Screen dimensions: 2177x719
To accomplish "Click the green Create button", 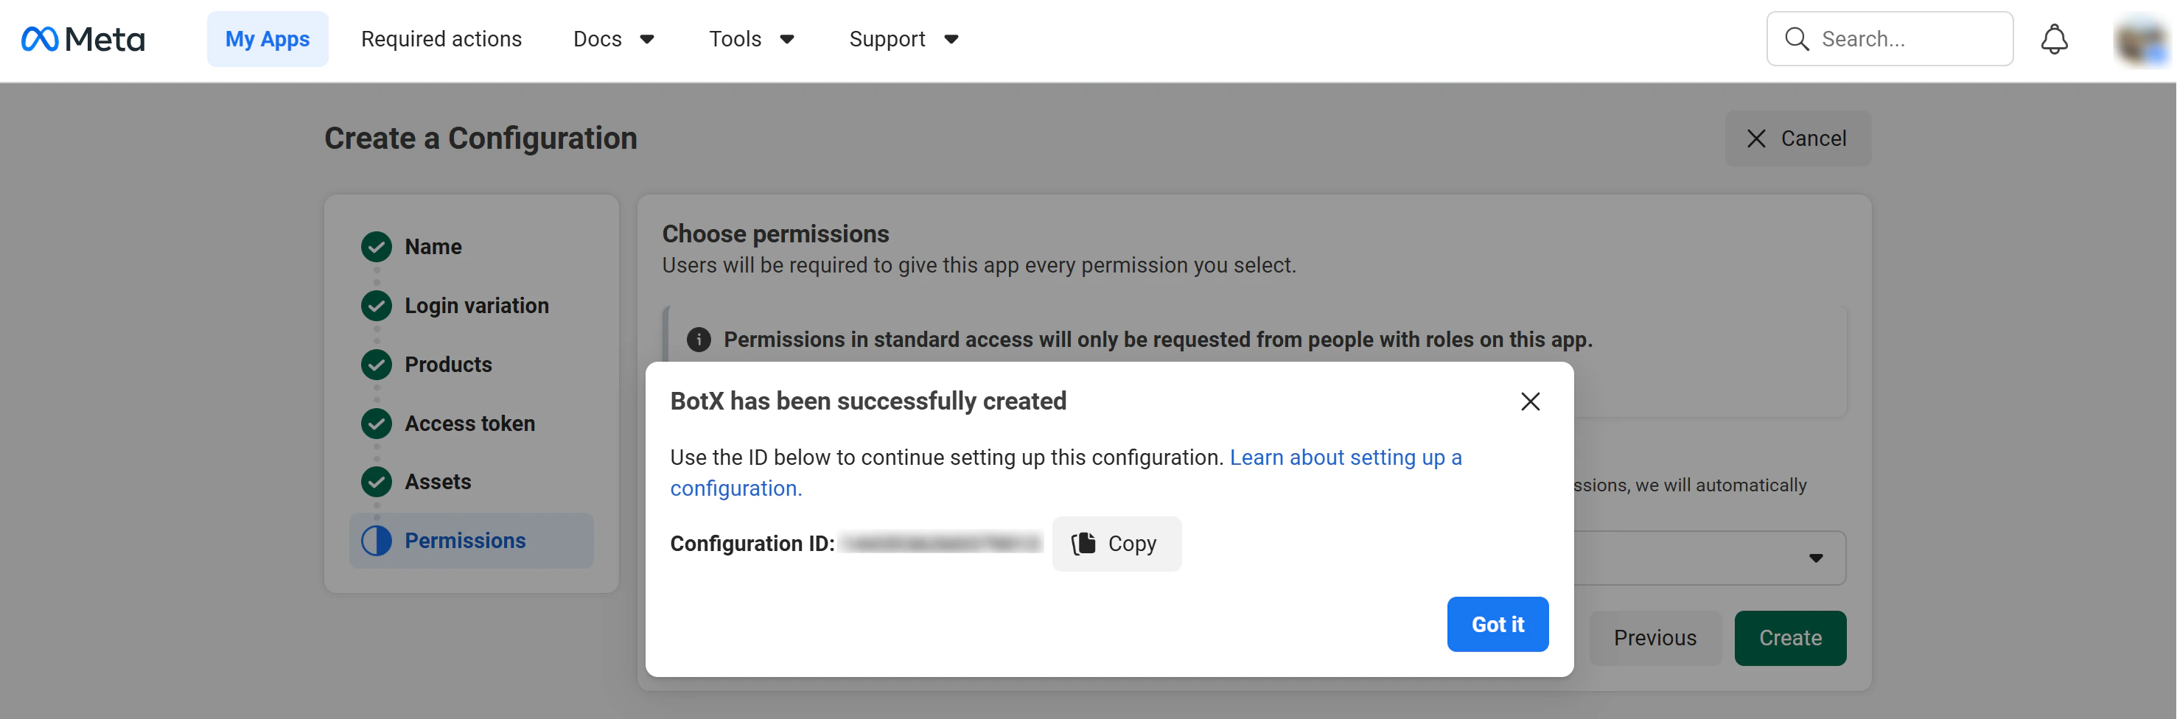I will [1789, 638].
